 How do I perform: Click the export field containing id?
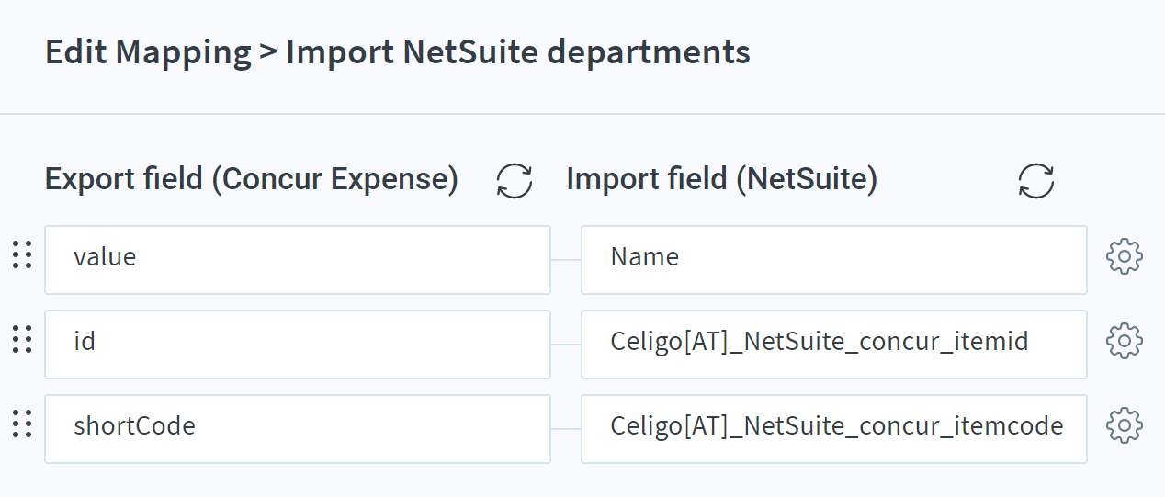click(x=298, y=345)
